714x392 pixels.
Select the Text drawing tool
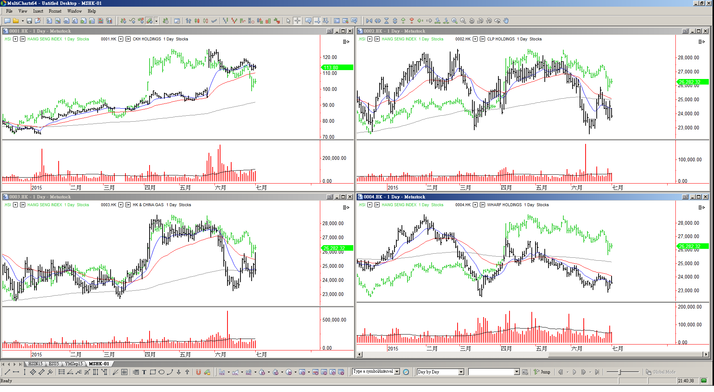coord(144,372)
